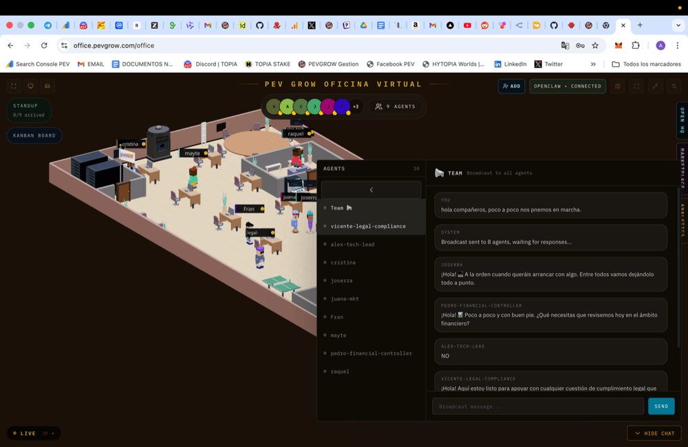Image resolution: width=688 pixels, height=447 pixels.
Task: Select Team in agents list
Action: [x=372, y=208]
